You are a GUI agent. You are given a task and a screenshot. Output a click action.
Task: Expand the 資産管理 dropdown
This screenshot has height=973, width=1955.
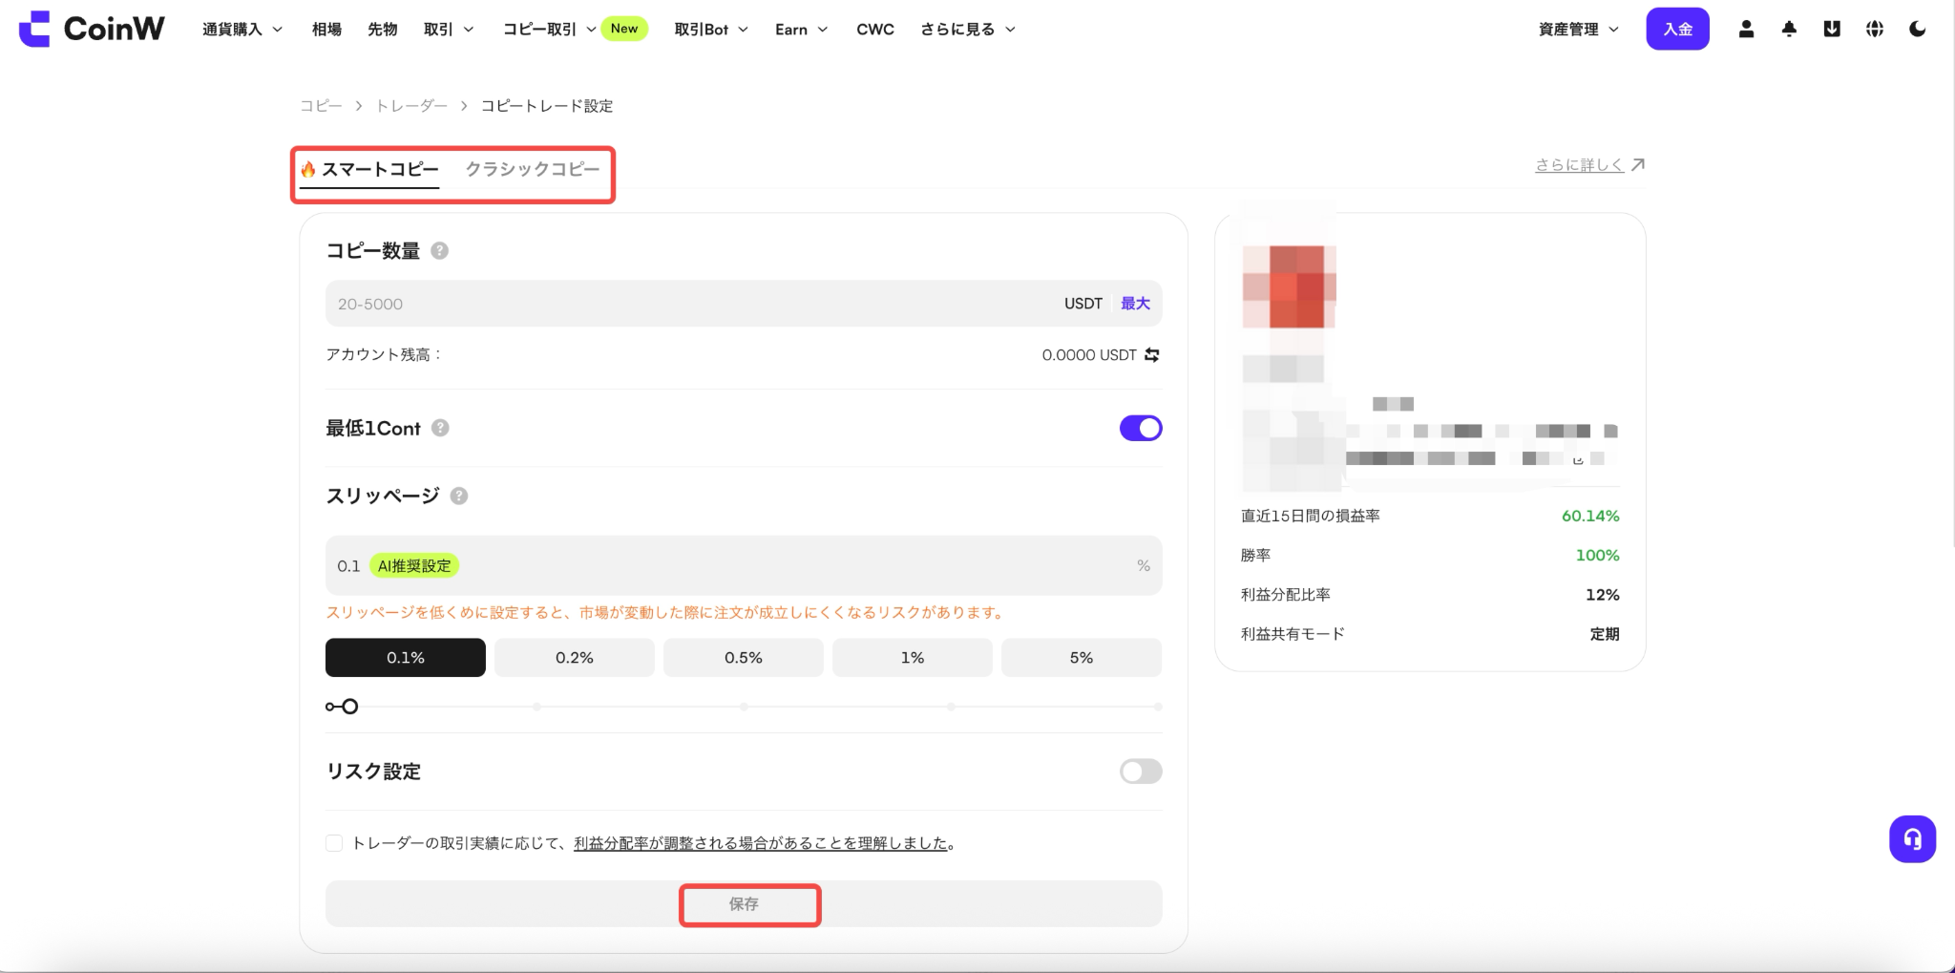1579,30
